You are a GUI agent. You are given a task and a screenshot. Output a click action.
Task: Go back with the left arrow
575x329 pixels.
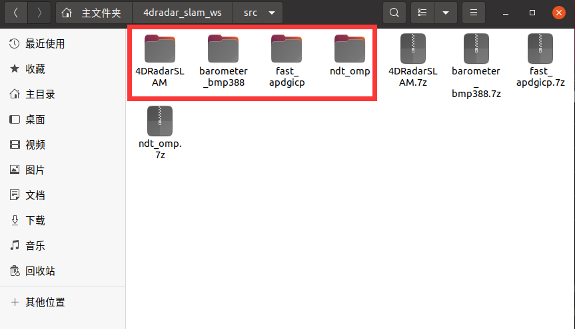click(x=16, y=13)
